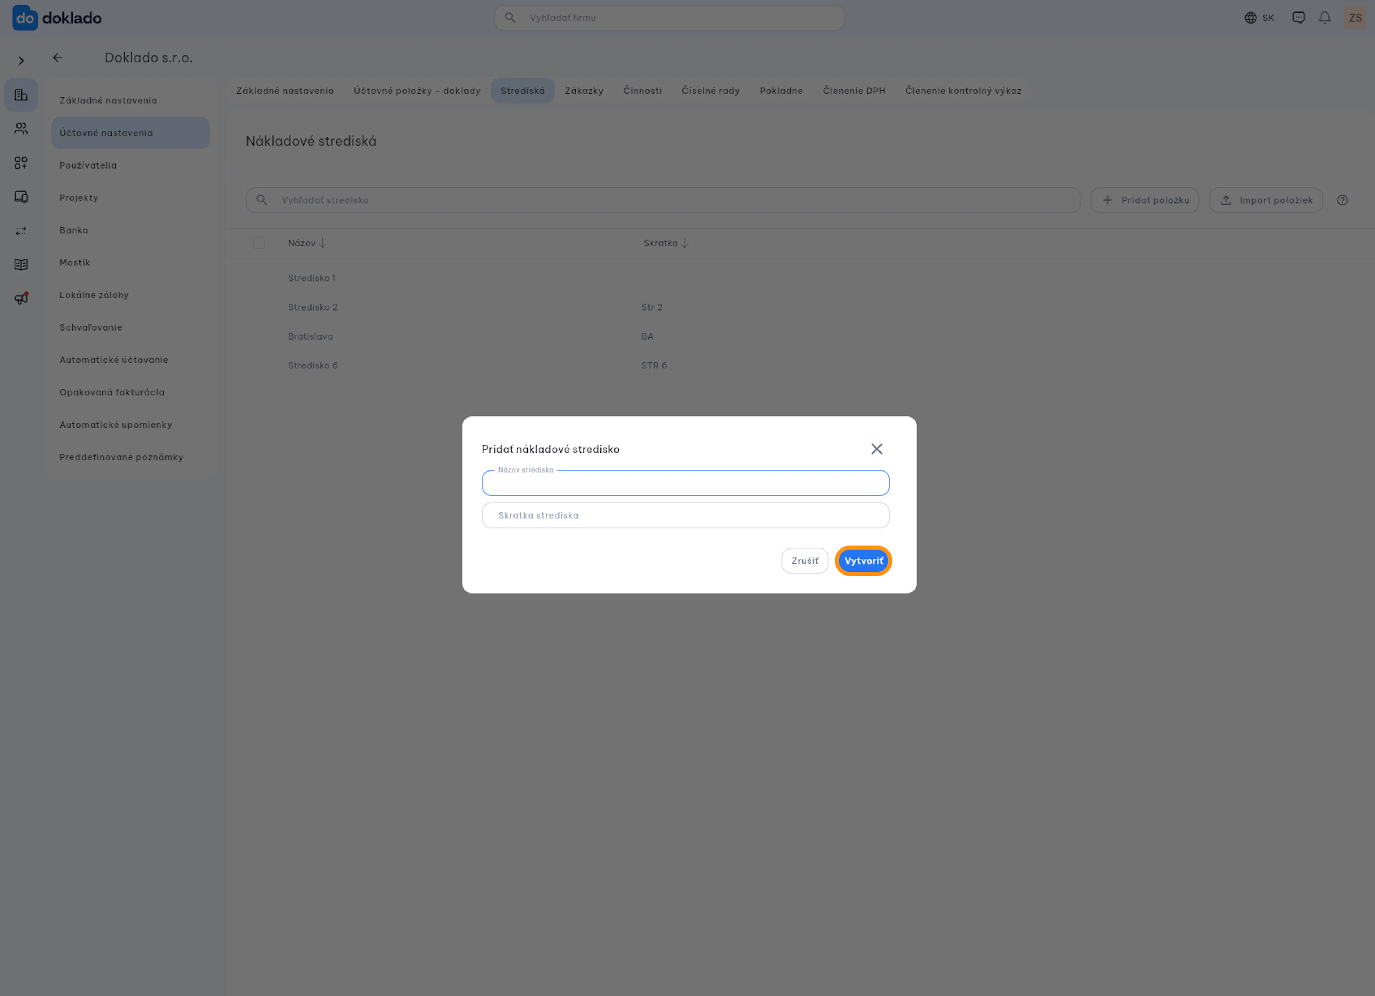Image resolution: width=1375 pixels, height=996 pixels.
Task: Focus the Názov strediska input
Action: (x=686, y=483)
